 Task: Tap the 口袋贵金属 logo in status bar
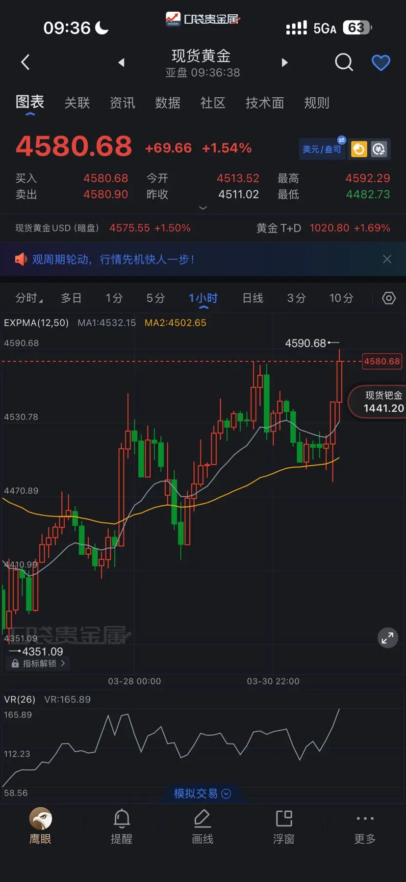pyautogui.click(x=203, y=19)
